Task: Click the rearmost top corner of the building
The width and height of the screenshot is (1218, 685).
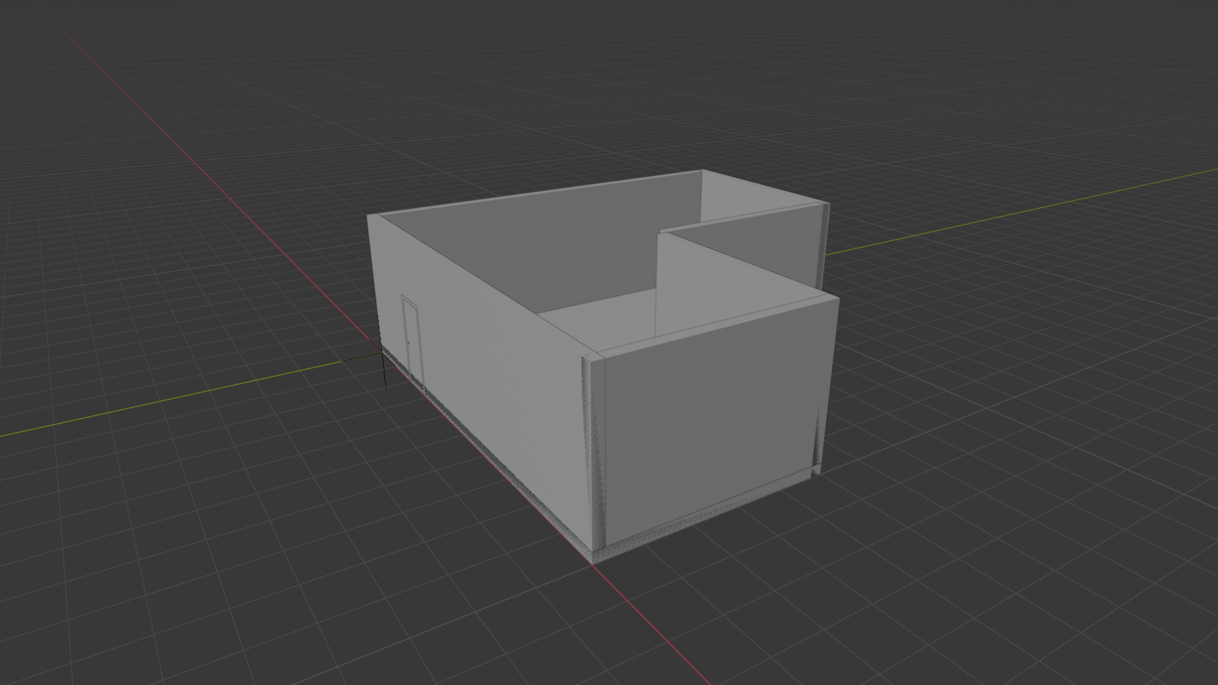Action: pyautogui.click(x=702, y=171)
